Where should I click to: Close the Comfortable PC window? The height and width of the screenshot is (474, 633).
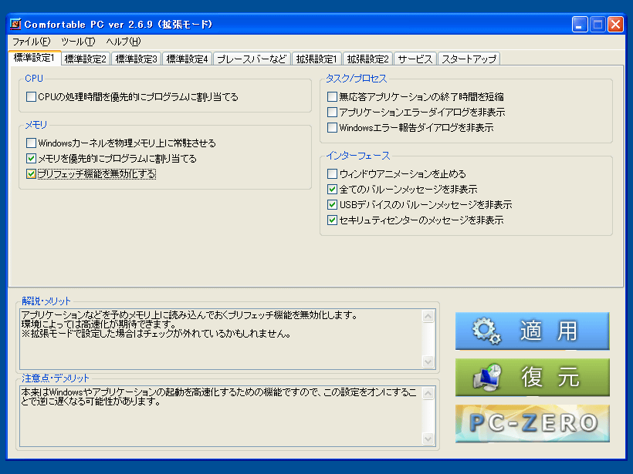click(x=616, y=25)
